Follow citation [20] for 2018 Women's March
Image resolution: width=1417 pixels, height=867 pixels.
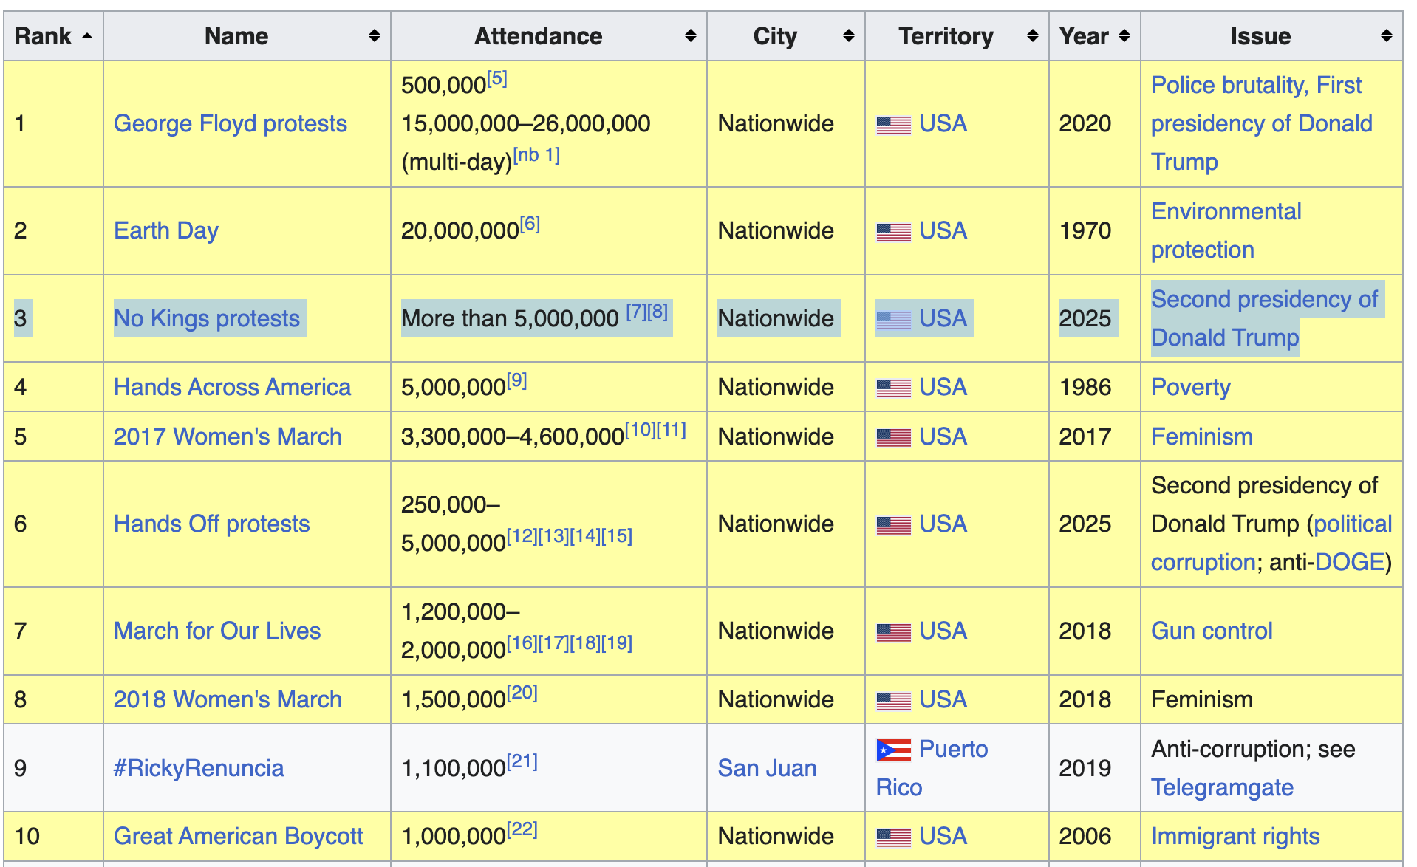pyautogui.click(x=522, y=693)
